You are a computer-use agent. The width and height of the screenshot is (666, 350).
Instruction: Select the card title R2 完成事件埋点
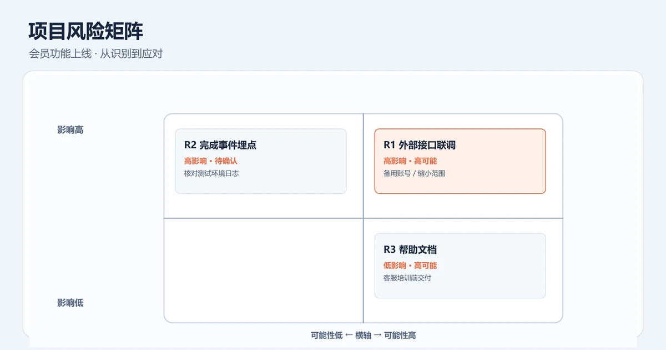(x=220, y=145)
